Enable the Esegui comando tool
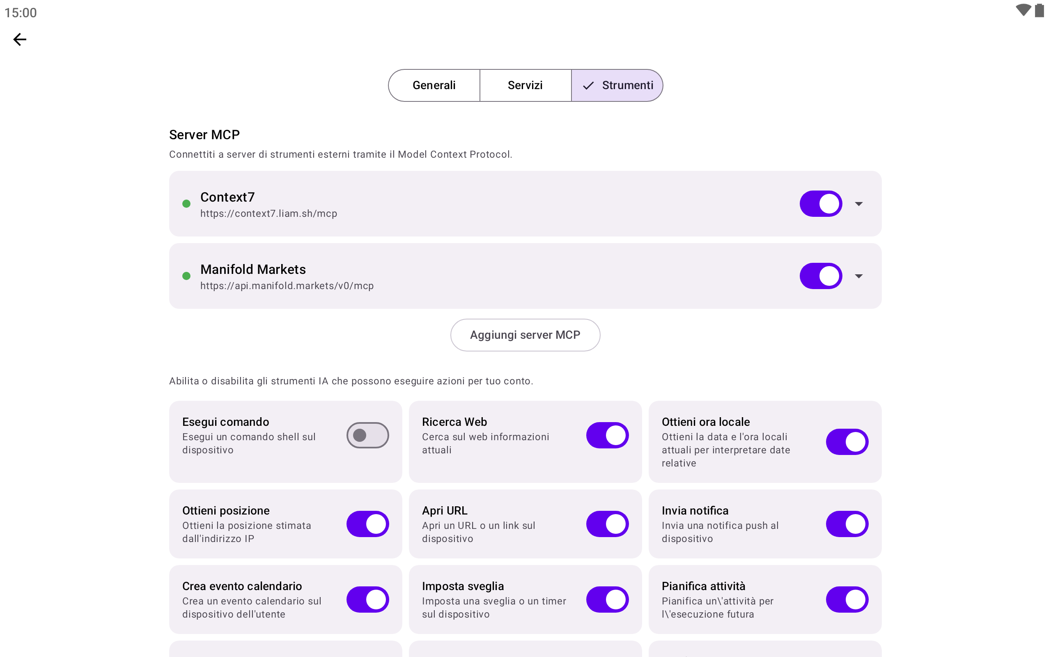Image resolution: width=1051 pixels, height=657 pixels. [367, 435]
